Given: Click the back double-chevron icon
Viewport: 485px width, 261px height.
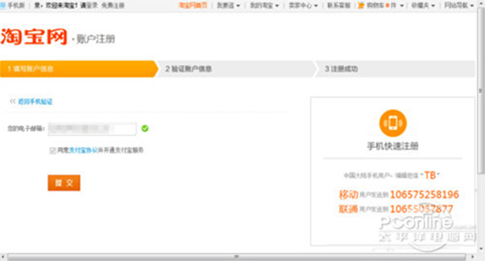Looking at the screenshot, I should click(x=12, y=101).
